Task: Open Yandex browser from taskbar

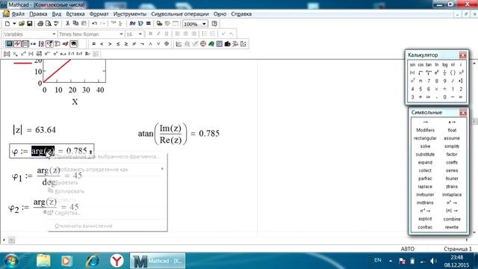Action: tap(117, 261)
